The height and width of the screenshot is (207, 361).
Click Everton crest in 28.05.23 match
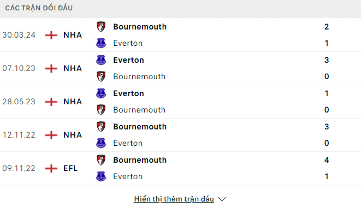pyautogui.click(x=101, y=93)
